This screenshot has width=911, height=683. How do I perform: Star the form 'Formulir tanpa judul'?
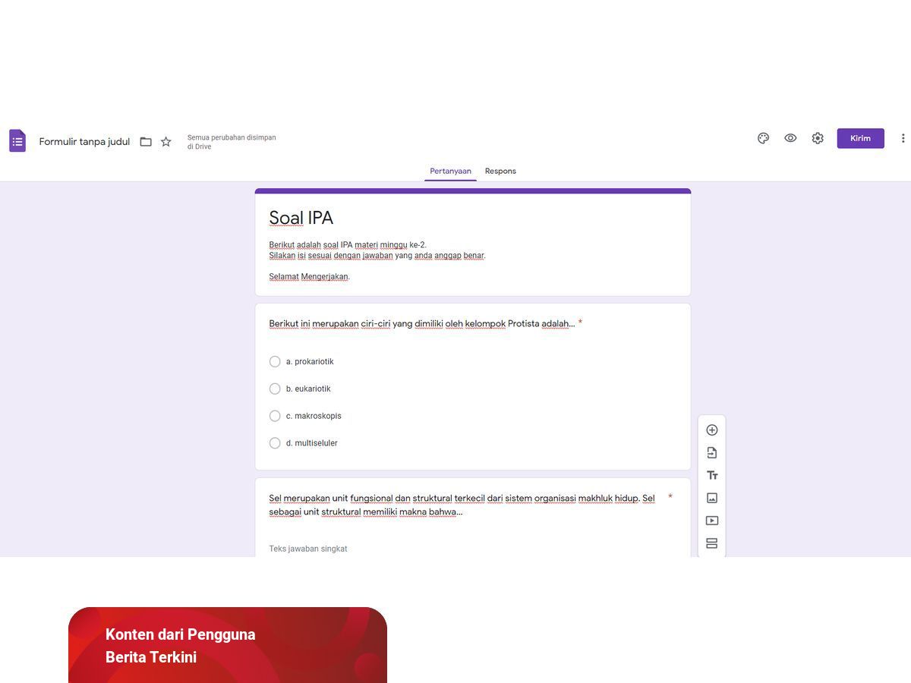pyautogui.click(x=166, y=142)
